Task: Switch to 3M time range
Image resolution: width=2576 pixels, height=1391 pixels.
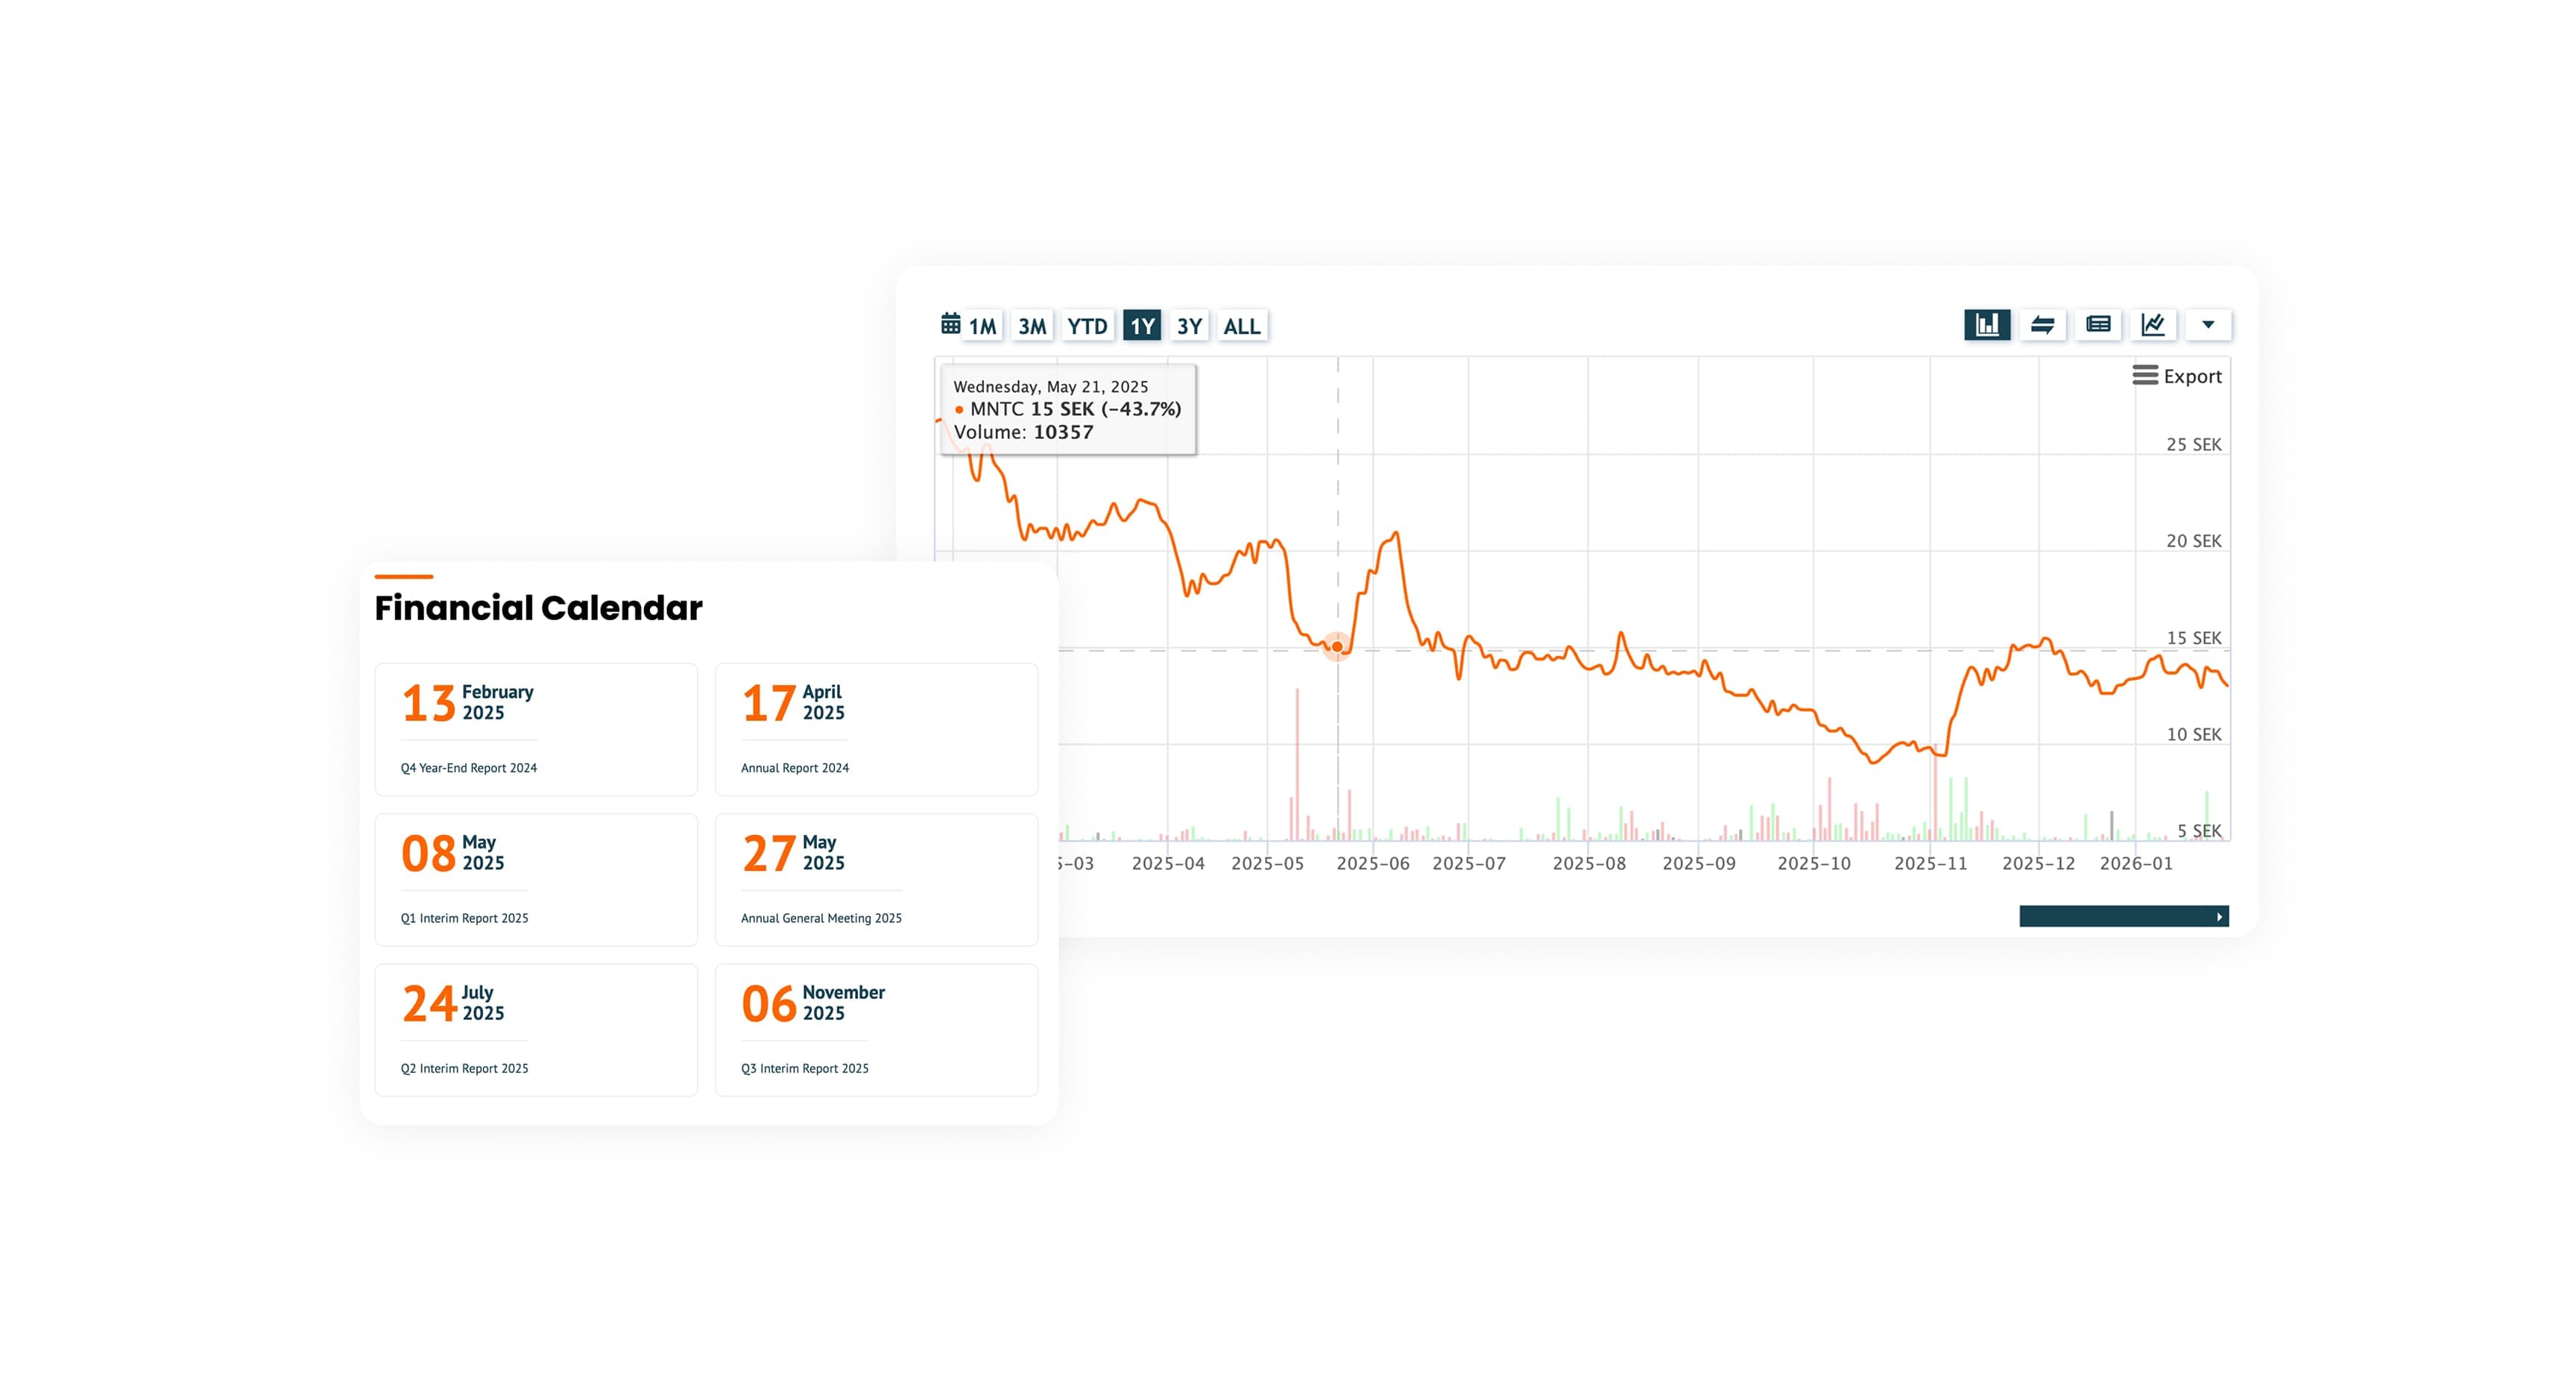Action: [1032, 326]
